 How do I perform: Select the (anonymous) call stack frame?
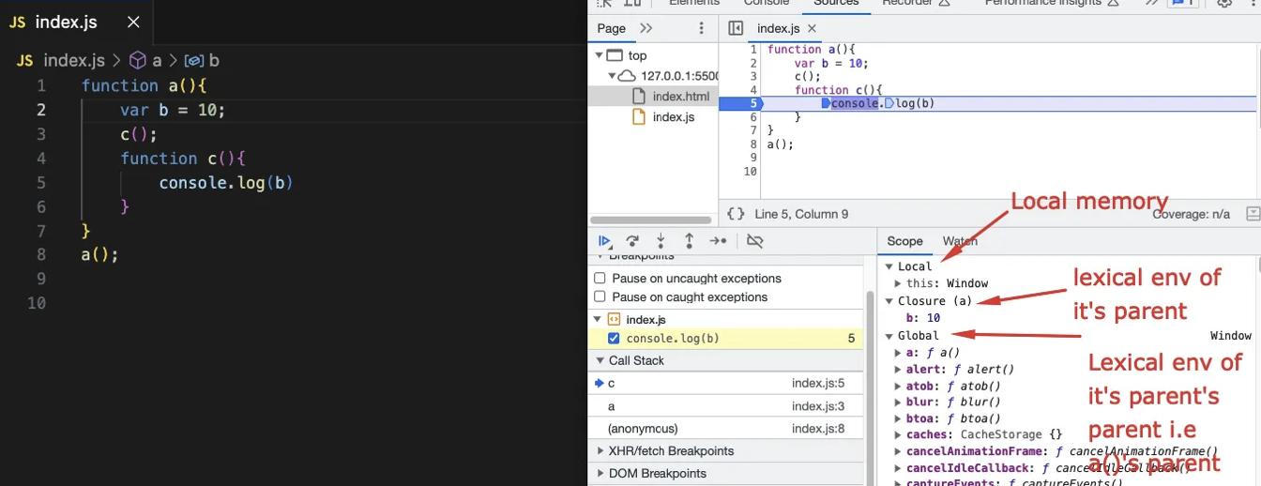[725, 429]
